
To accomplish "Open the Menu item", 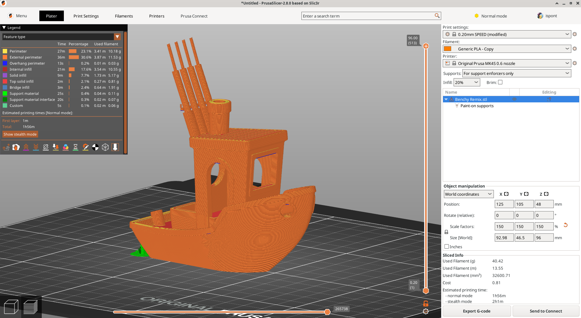I will point(18,16).
